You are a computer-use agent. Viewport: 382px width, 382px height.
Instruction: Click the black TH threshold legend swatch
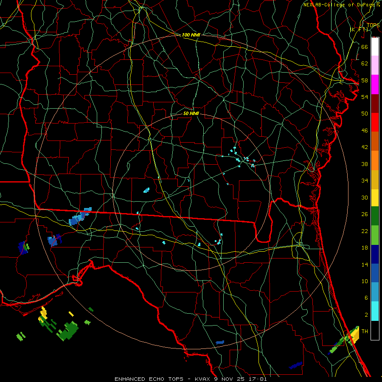375,330
